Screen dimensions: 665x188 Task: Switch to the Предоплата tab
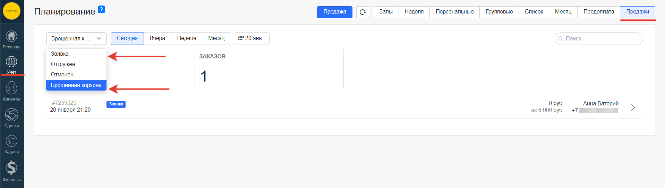(598, 12)
